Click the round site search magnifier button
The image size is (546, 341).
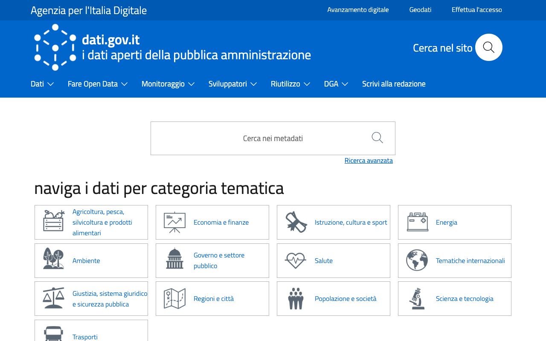click(x=489, y=47)
